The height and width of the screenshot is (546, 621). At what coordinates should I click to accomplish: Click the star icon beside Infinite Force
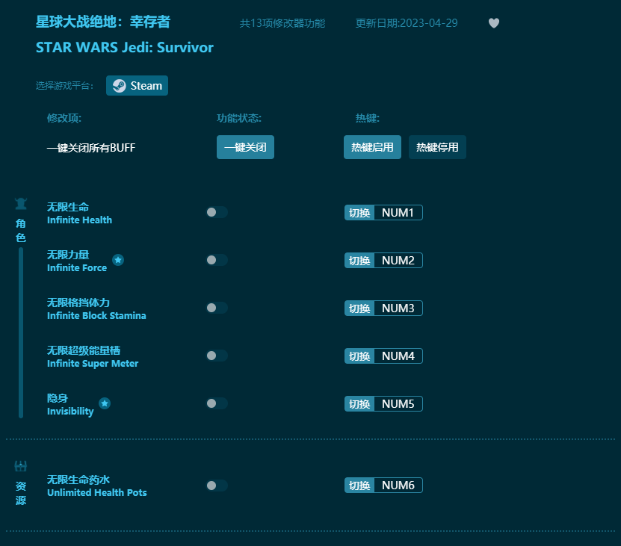click(118, 260)
